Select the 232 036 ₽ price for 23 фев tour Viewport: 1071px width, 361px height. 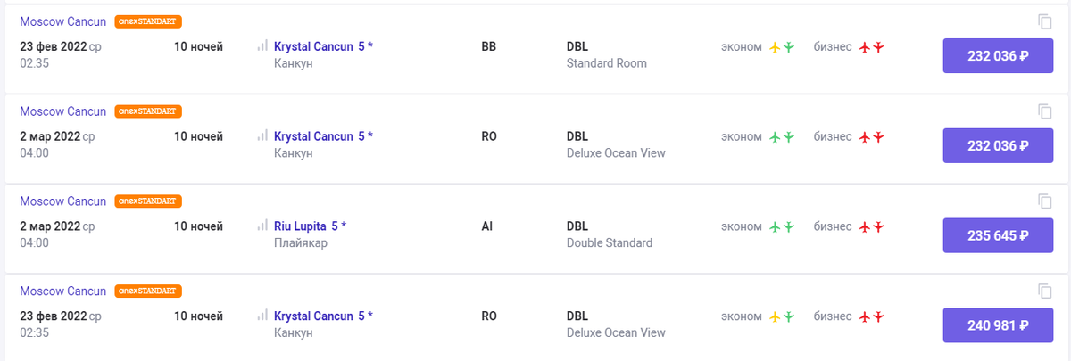[x=999, y=55]
